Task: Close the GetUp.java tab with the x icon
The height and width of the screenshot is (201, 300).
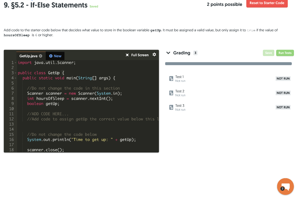Action: click(40, 56)
